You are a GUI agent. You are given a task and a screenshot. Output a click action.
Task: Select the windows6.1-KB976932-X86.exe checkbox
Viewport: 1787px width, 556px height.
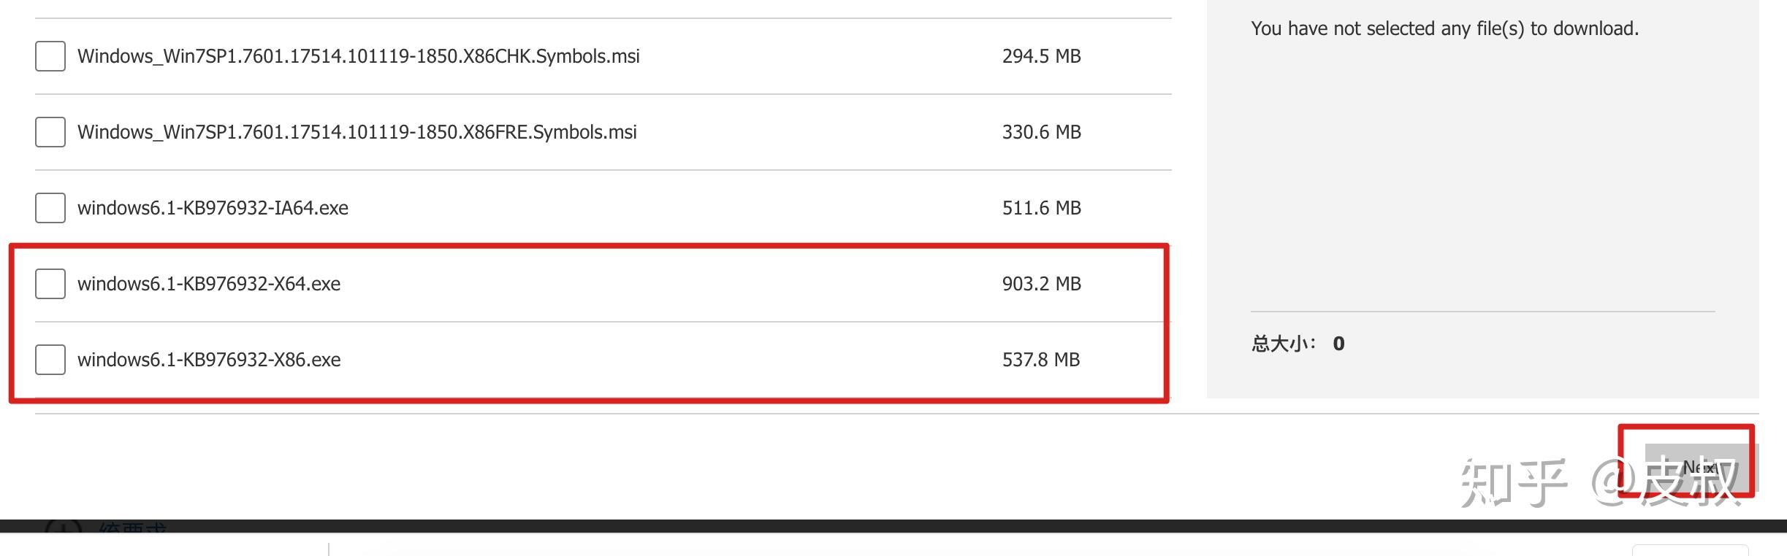pos(50,360)
